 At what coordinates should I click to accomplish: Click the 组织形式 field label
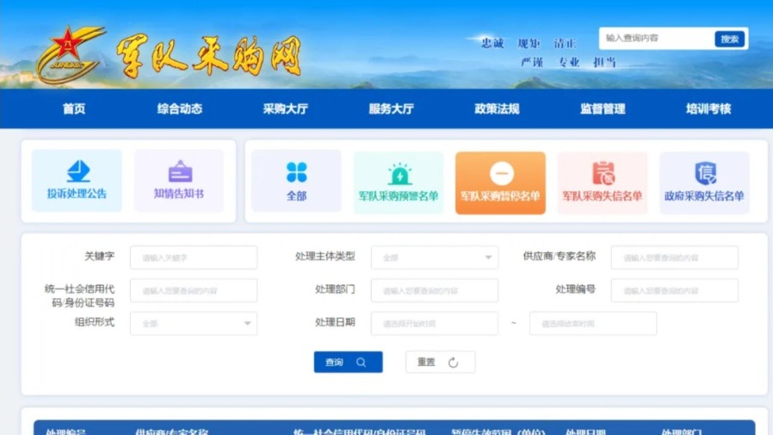point(94,322)
